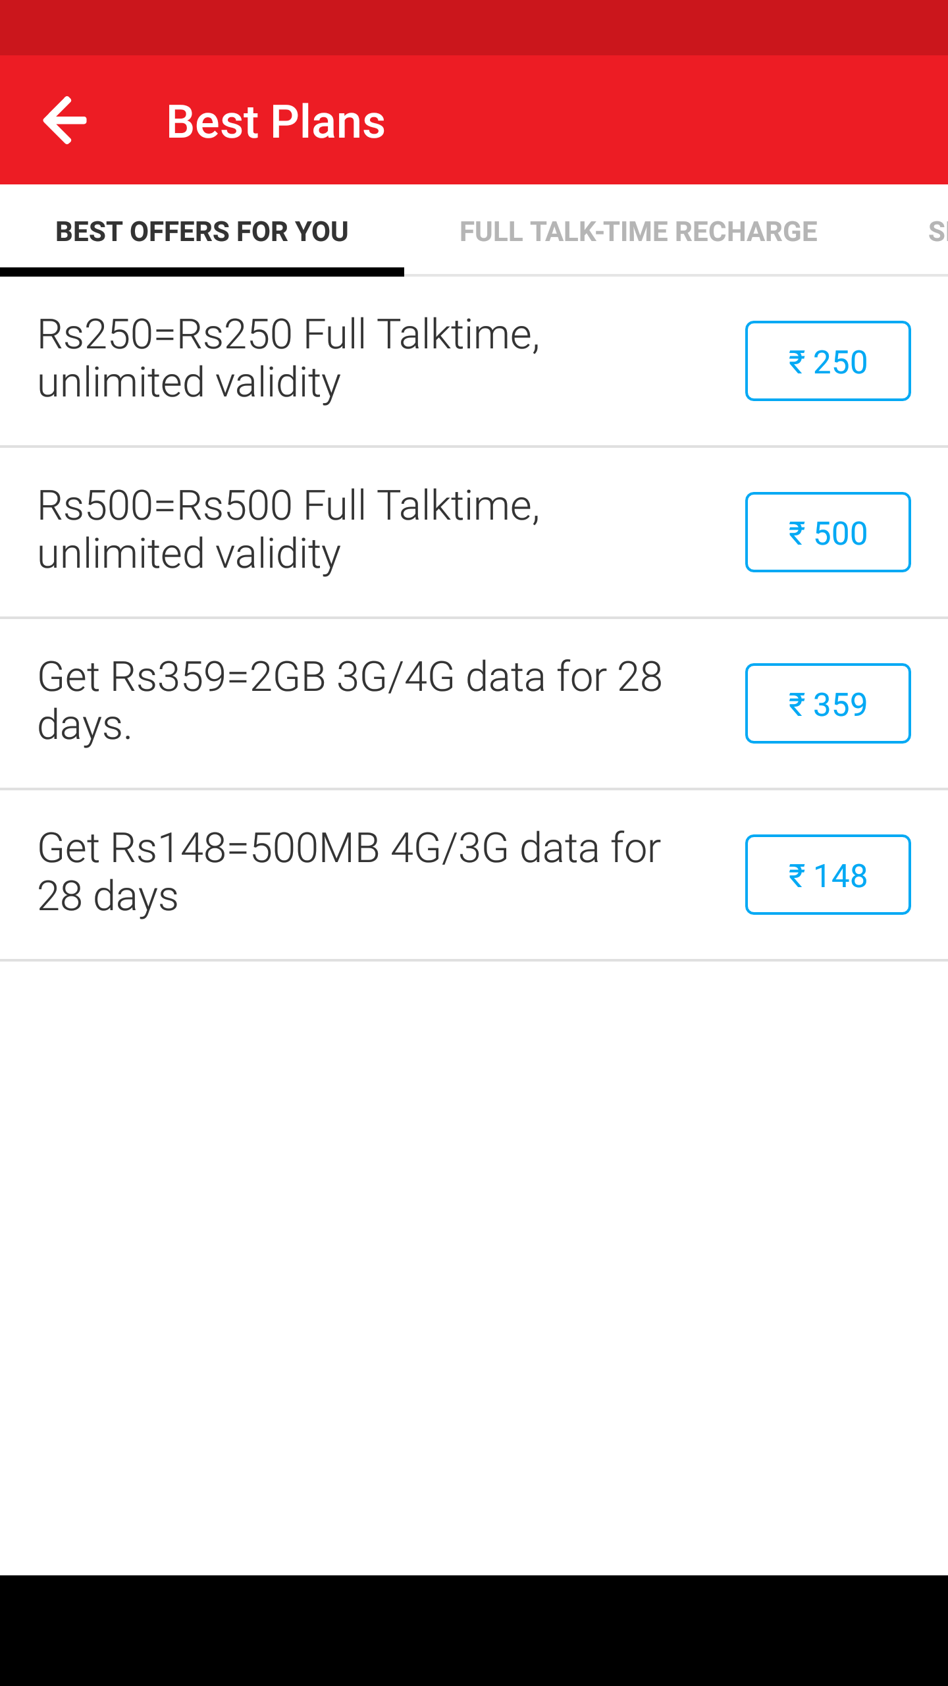The image size is (948, 1686).
Task: Select the Best Offers For You tab
Action: pyautogui.click(x=201, y=231)
